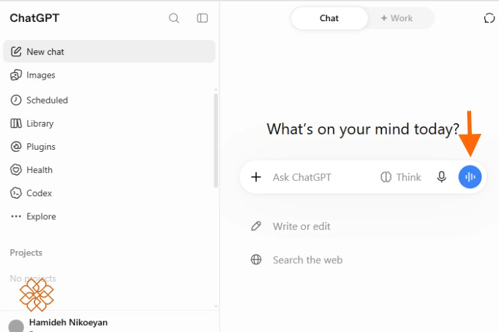Viewport: 499px width, 332px height.
Task: Click the Scheduled clock icon
Action: (16, 100)
